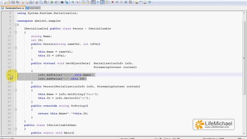247x139 pixels.
Task: Collapse the GetObjectData body fold at line 19
Action: (x=15, y=71)
